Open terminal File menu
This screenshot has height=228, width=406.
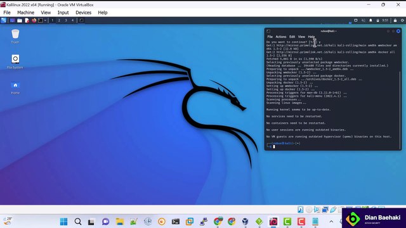(x=270, y=37)
